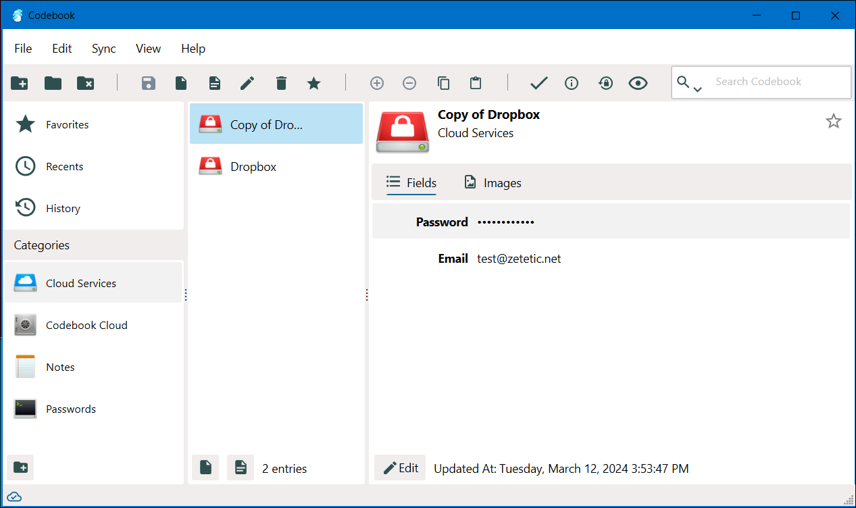Click the save floppy disk toolbar icon
The height and width of the screenshot is (508, 856).
coord(148,83)
